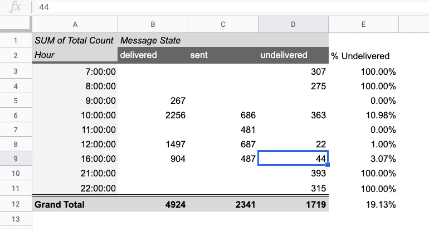Image resolution: width=429 pixels, height=230 pixels.
Task: Click the 'Hour' pivot header cell
Action: point(75,55)
